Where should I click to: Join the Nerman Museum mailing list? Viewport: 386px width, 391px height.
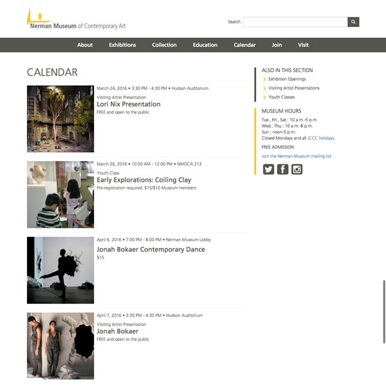point(297,156)
